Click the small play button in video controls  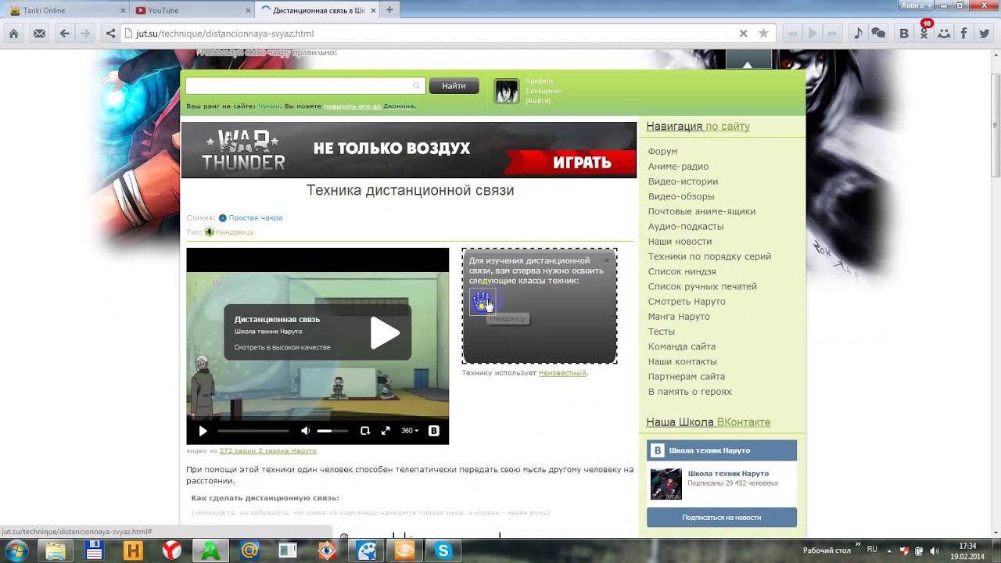click(x=203, y=431)
